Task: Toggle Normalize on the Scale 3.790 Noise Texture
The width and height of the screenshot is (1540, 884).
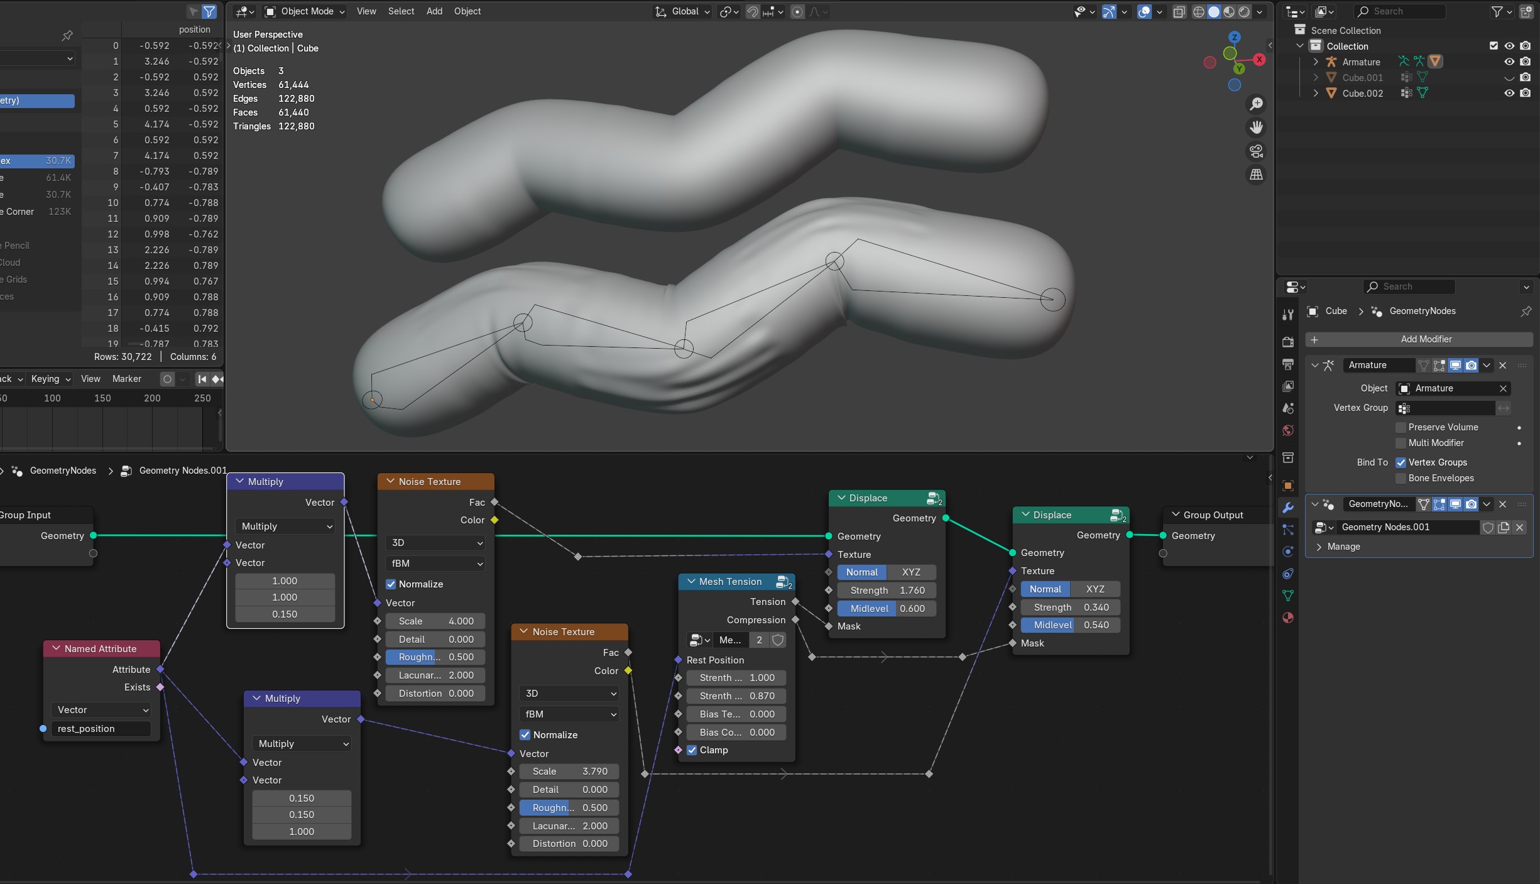Action: (525, 735)
